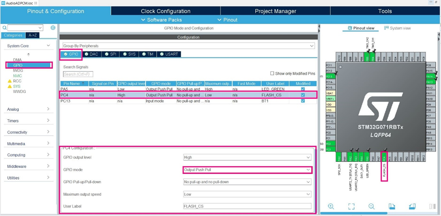Select the PA5 pin on the chip
The image size is (441, 216).
pyautogui.click(x=367, y=157)
